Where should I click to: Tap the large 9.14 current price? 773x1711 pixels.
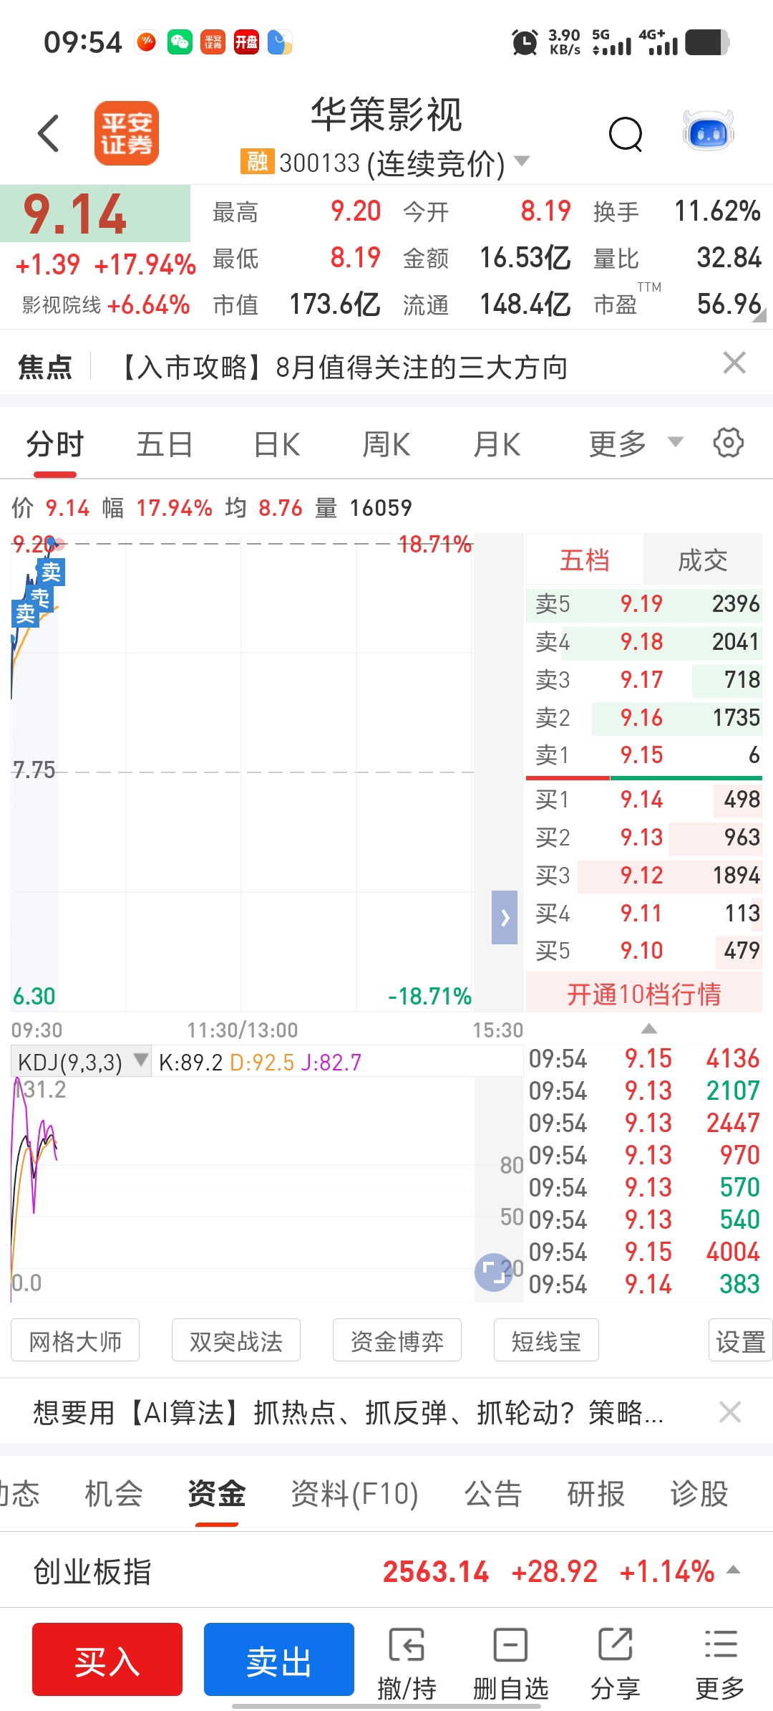[75, 214]
